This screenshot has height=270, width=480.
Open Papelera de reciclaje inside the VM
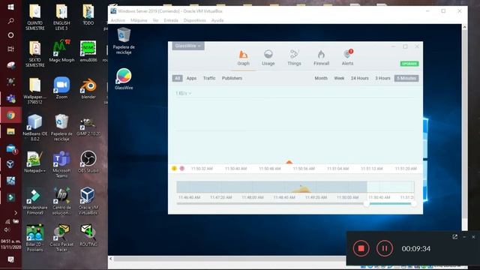[124, 41]
